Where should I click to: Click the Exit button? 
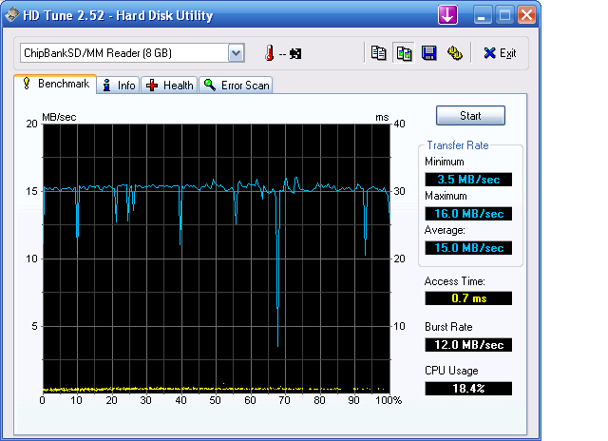500,53
